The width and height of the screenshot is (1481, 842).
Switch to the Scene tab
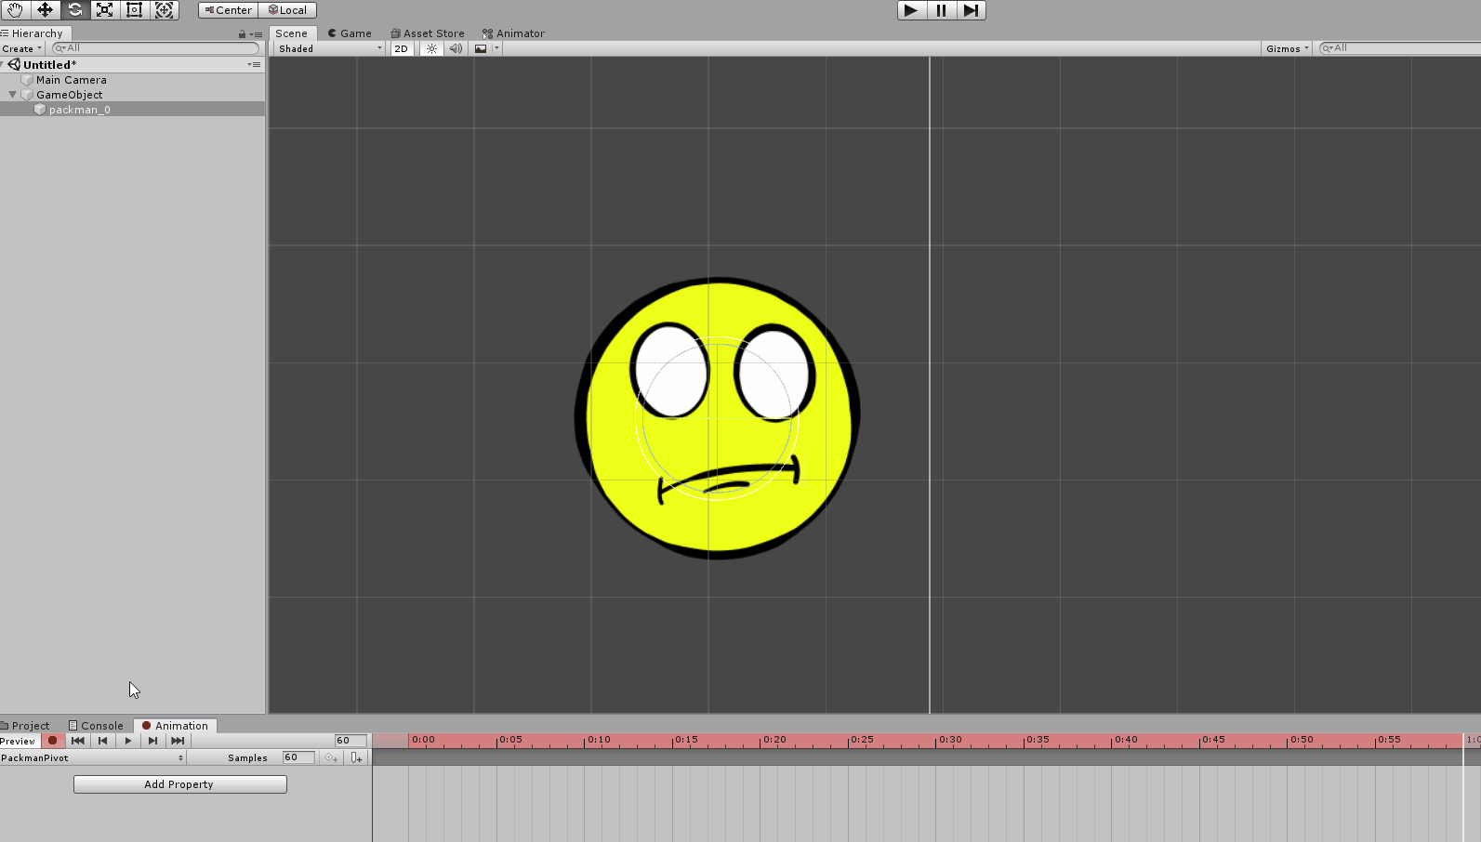[292, 33]
